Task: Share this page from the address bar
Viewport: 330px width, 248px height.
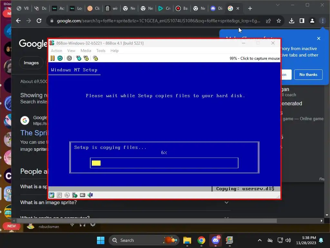Action: (268, 21)
